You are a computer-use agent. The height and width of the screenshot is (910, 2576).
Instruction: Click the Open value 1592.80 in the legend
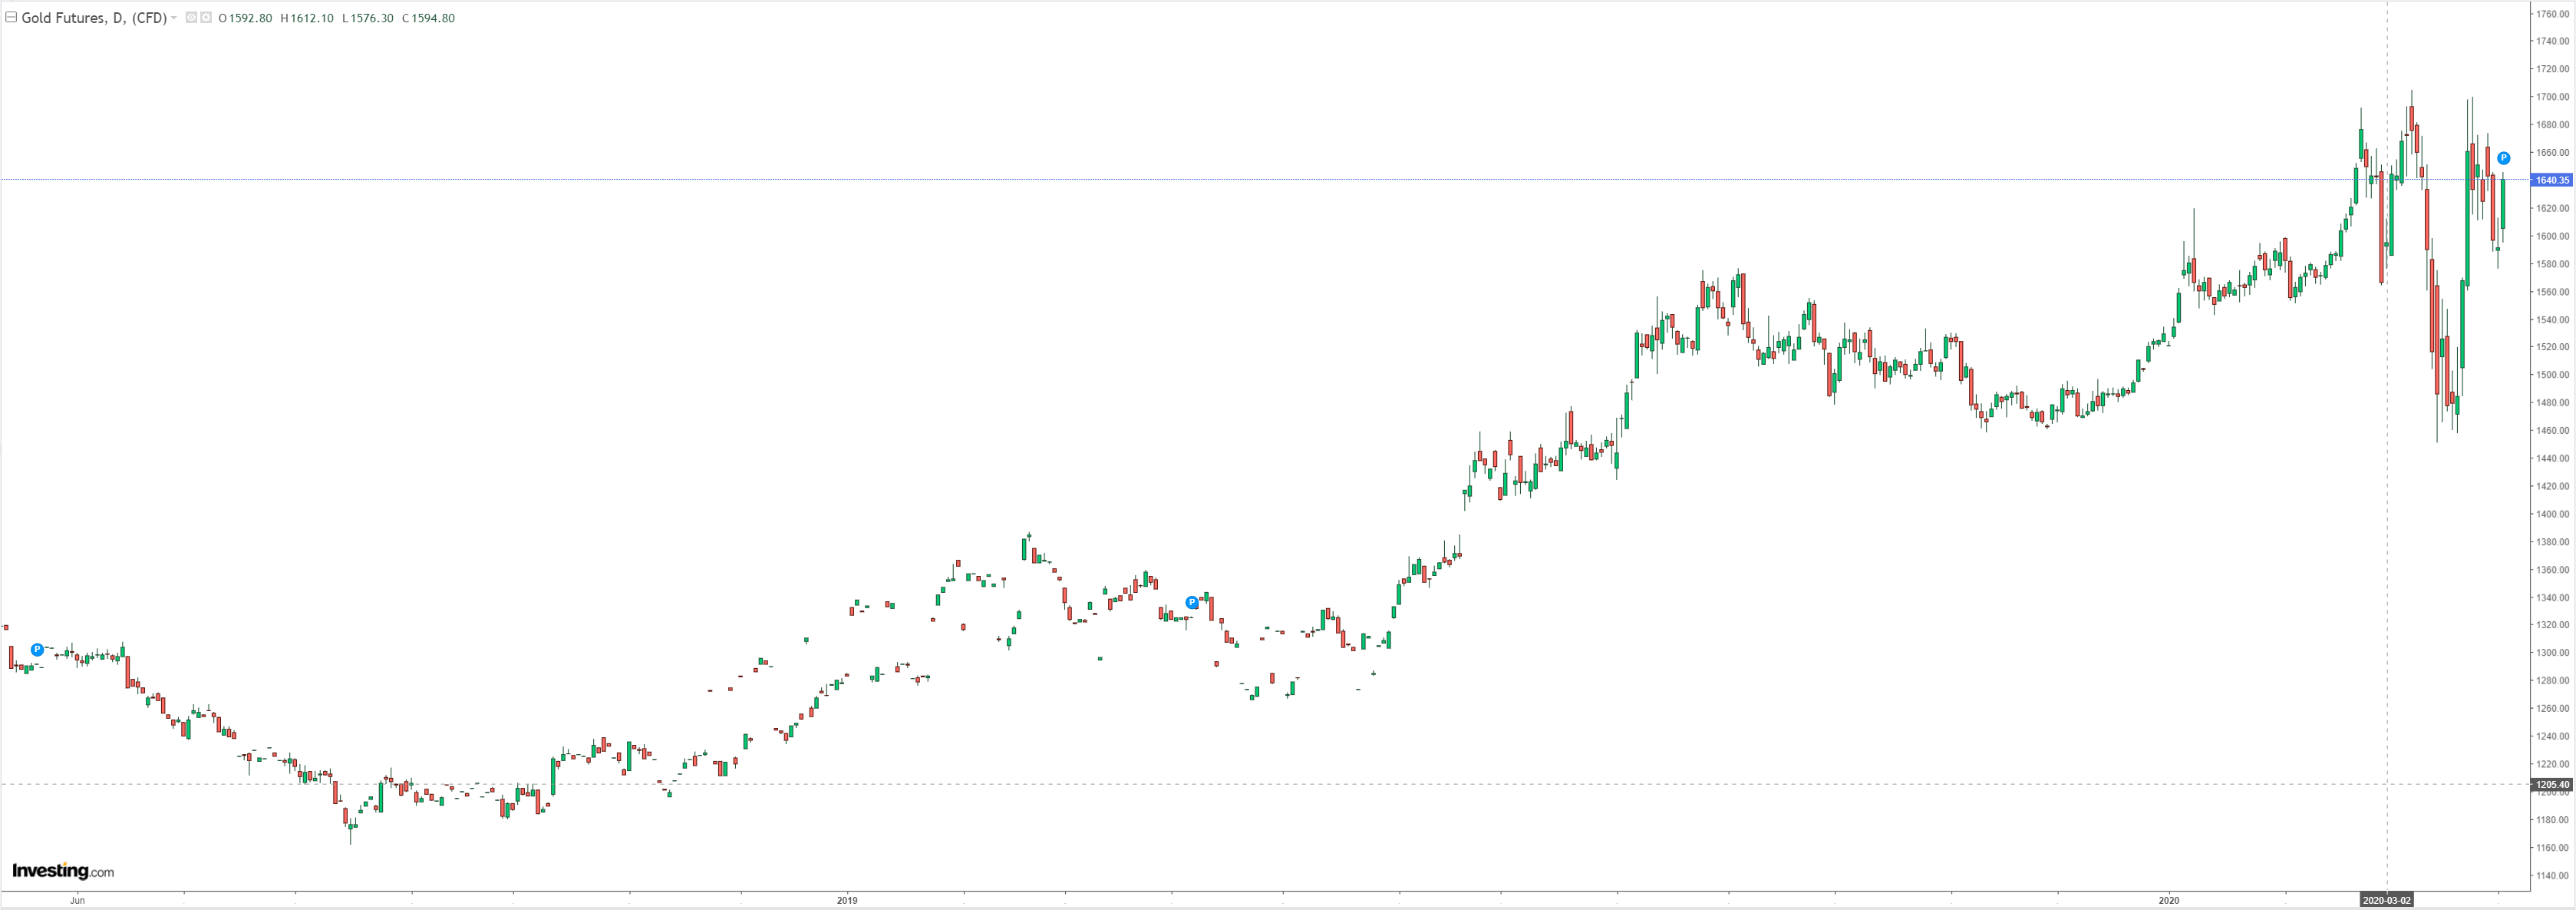pyautogui.click(x=250, y=18)
